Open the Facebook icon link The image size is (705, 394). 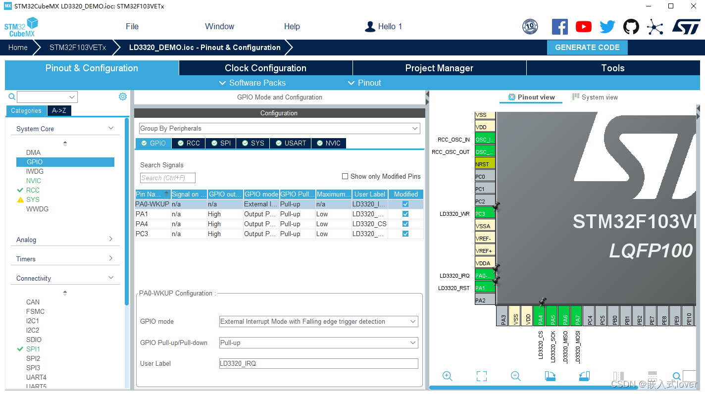click(560, 27)
